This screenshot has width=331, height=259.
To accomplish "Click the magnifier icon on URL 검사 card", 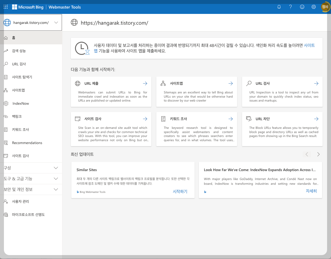I will (x=249, y=83).
